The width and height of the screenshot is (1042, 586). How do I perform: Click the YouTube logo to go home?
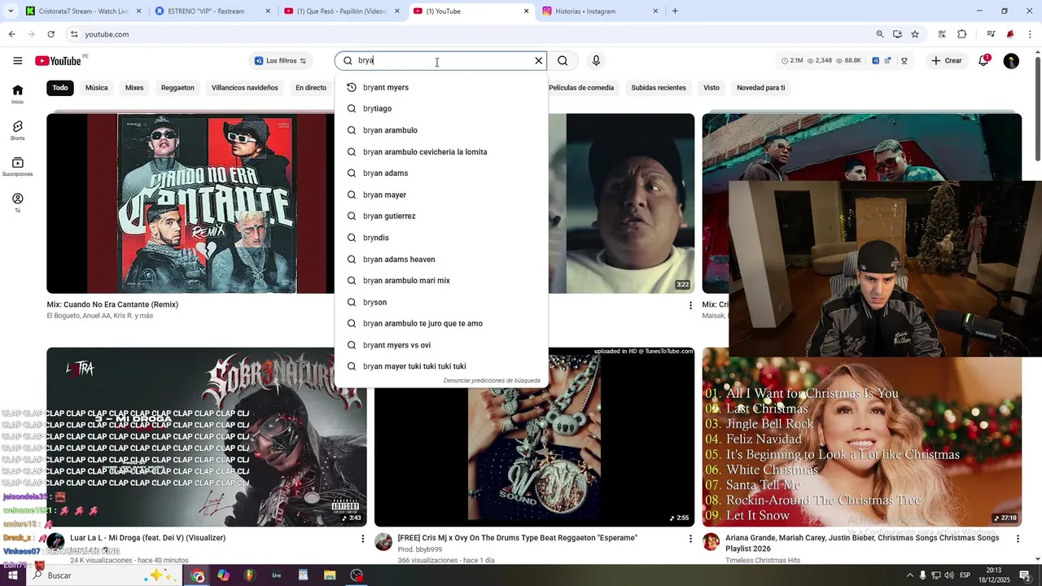pos(58,61)
